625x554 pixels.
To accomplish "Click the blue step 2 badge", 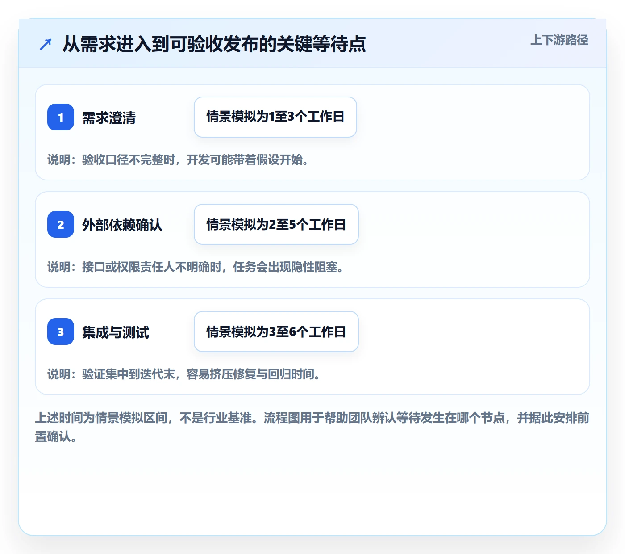I will pos(61,224).
